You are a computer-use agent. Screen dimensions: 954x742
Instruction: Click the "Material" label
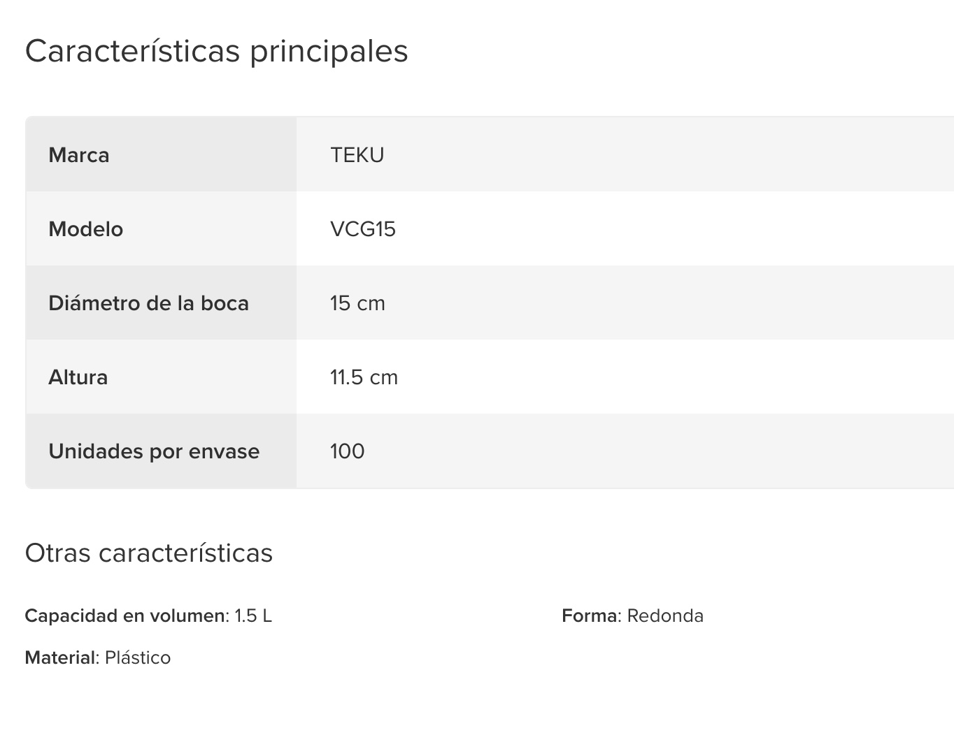(x=60, y=657)
